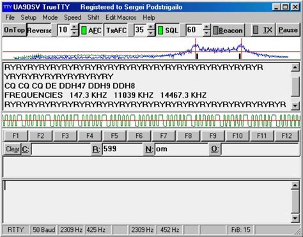This screenshot has height=237, width=303.
Task: Toggle the OnTop button
Action: coord(14,30)
